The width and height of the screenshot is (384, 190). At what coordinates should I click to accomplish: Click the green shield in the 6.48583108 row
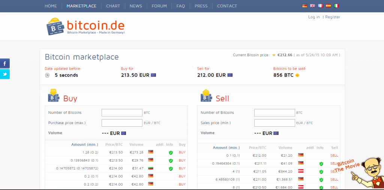tap(321, 180)
